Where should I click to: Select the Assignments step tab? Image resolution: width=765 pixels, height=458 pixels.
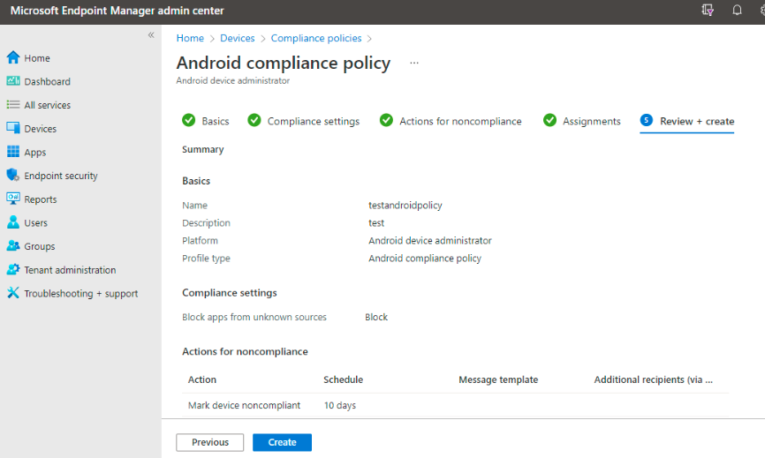(591, 122)
